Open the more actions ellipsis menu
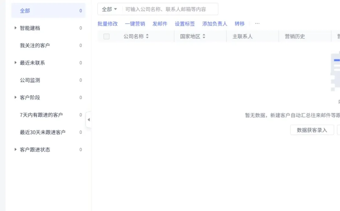340x211 pixels. (257, 23)
